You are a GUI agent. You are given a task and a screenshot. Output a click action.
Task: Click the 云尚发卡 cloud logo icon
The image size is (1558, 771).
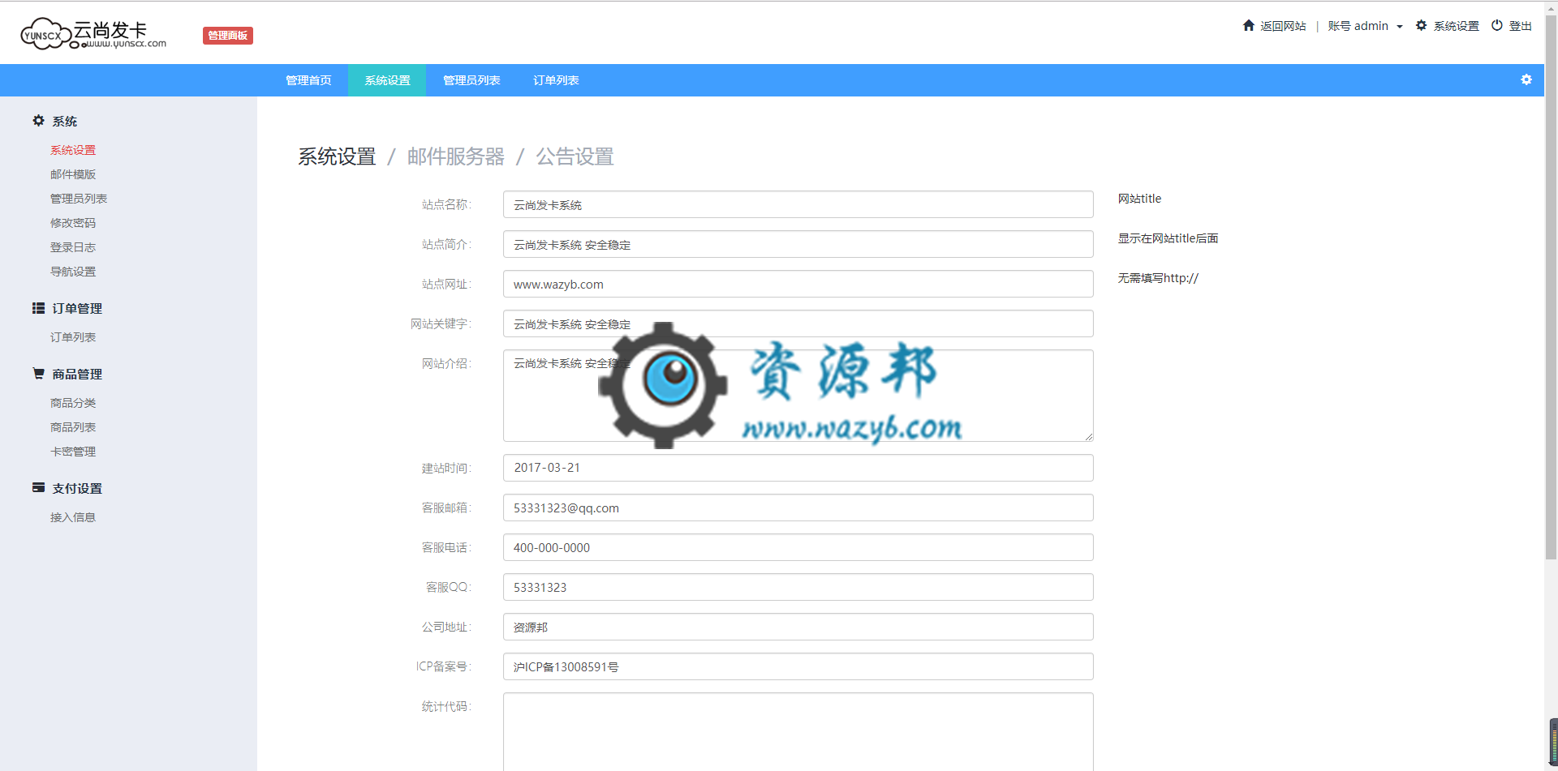click(45, 32)
